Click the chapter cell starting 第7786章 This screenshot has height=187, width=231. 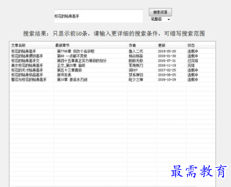click(x=75, y=51)
